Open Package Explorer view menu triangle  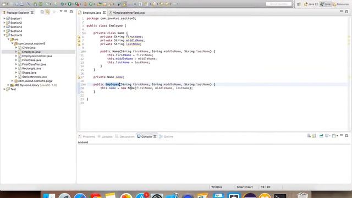61,12
